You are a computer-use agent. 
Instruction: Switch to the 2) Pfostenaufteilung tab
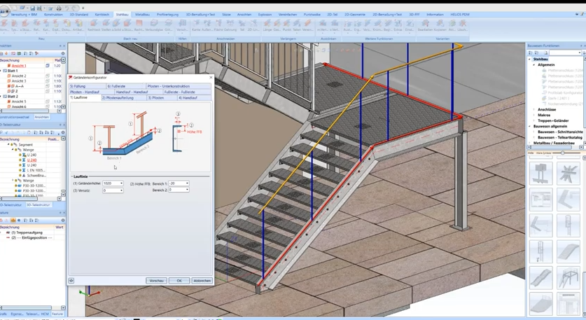tap(123, 98)
